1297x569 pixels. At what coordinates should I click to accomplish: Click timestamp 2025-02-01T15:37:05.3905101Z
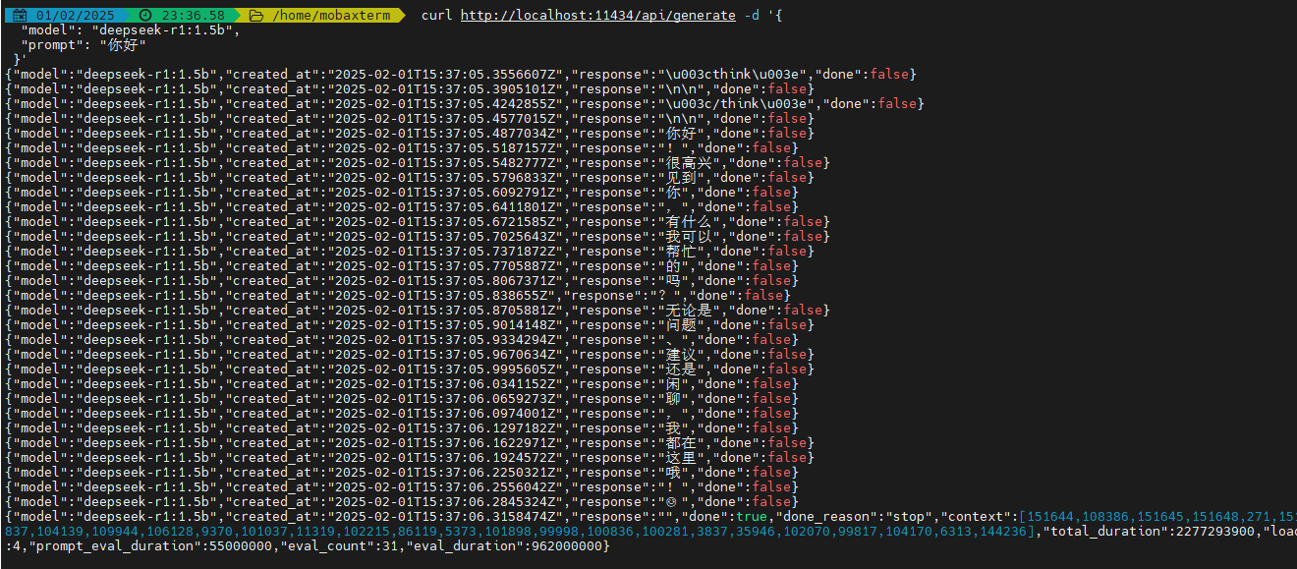pos(444,89)
